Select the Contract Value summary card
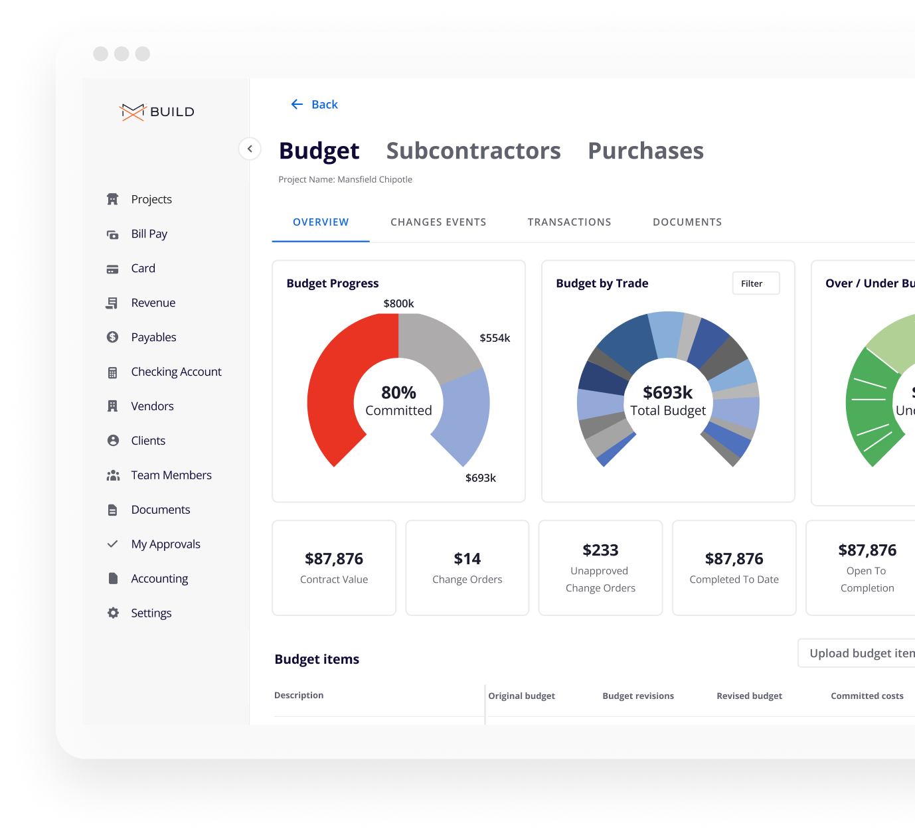 334,568
